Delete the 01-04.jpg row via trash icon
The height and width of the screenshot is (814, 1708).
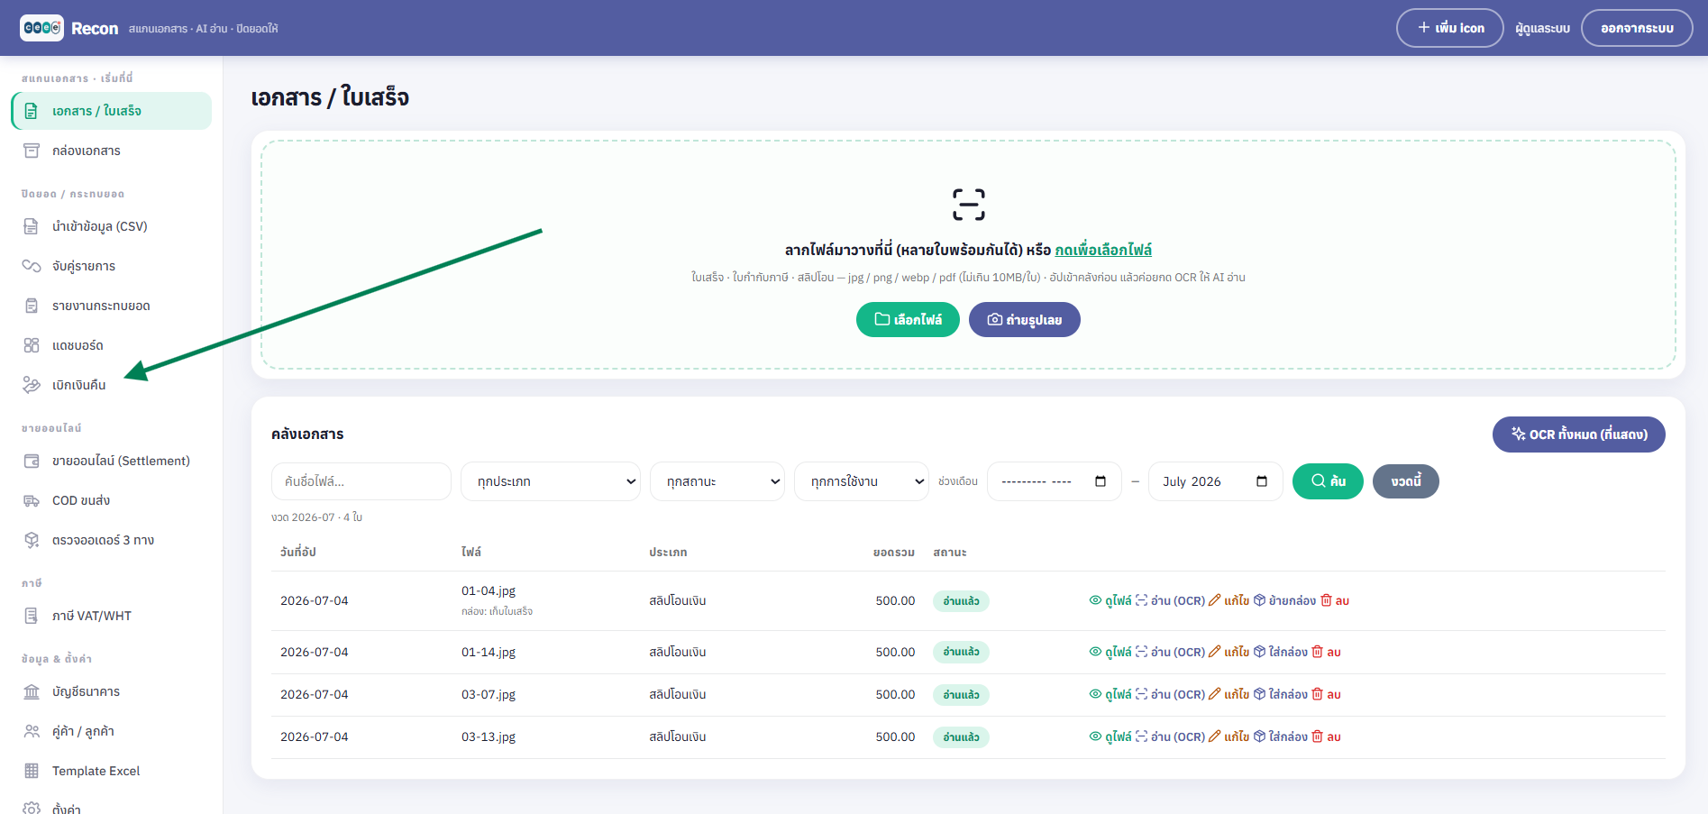[x=1326, y=600]
